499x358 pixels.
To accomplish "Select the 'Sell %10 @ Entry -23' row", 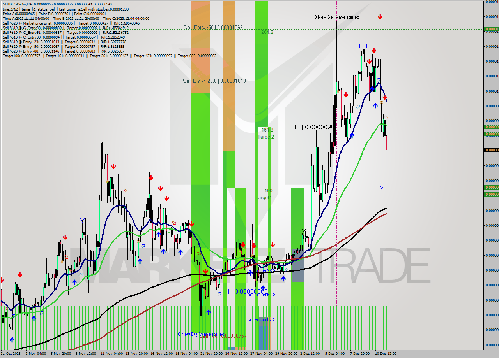I will tap(64, 42).
